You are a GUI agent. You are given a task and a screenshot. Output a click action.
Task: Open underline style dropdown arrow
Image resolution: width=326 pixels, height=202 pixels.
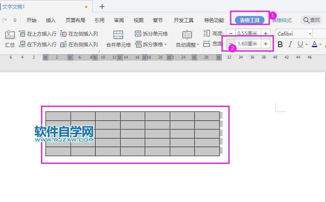pyautogui.click(x=306, y=45)
